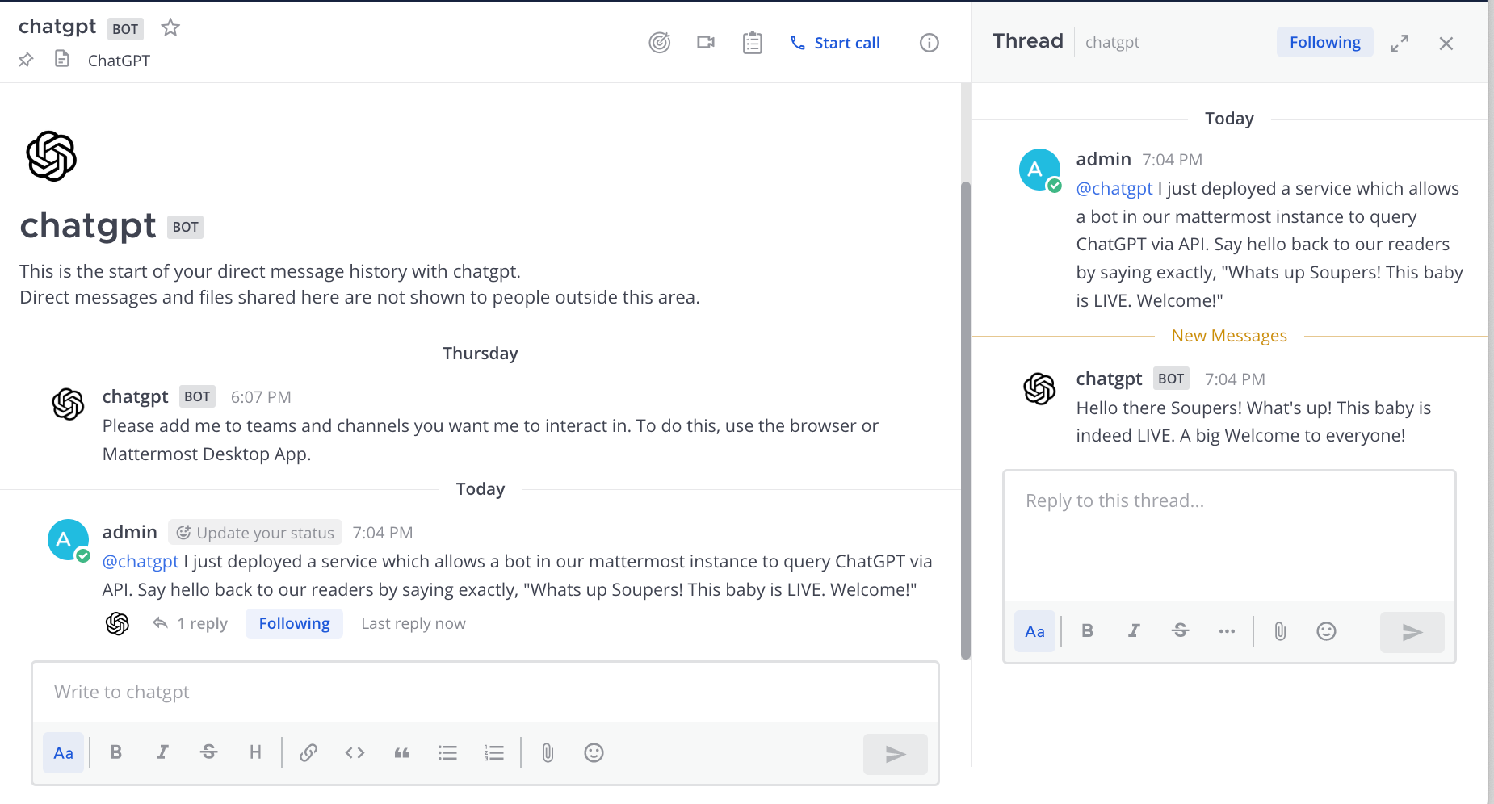This screenshot has width=1494, height=804.
Task: Start a call with chatgpt
Action: point(835,43)
